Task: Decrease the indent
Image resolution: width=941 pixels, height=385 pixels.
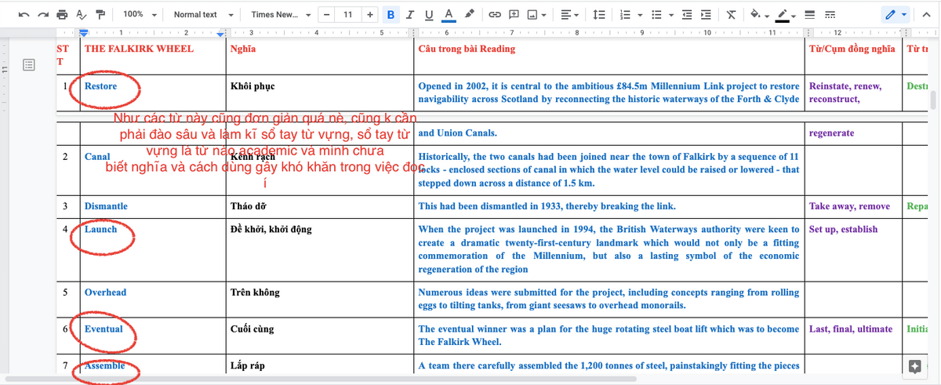Action: click(x=688, y=14)
